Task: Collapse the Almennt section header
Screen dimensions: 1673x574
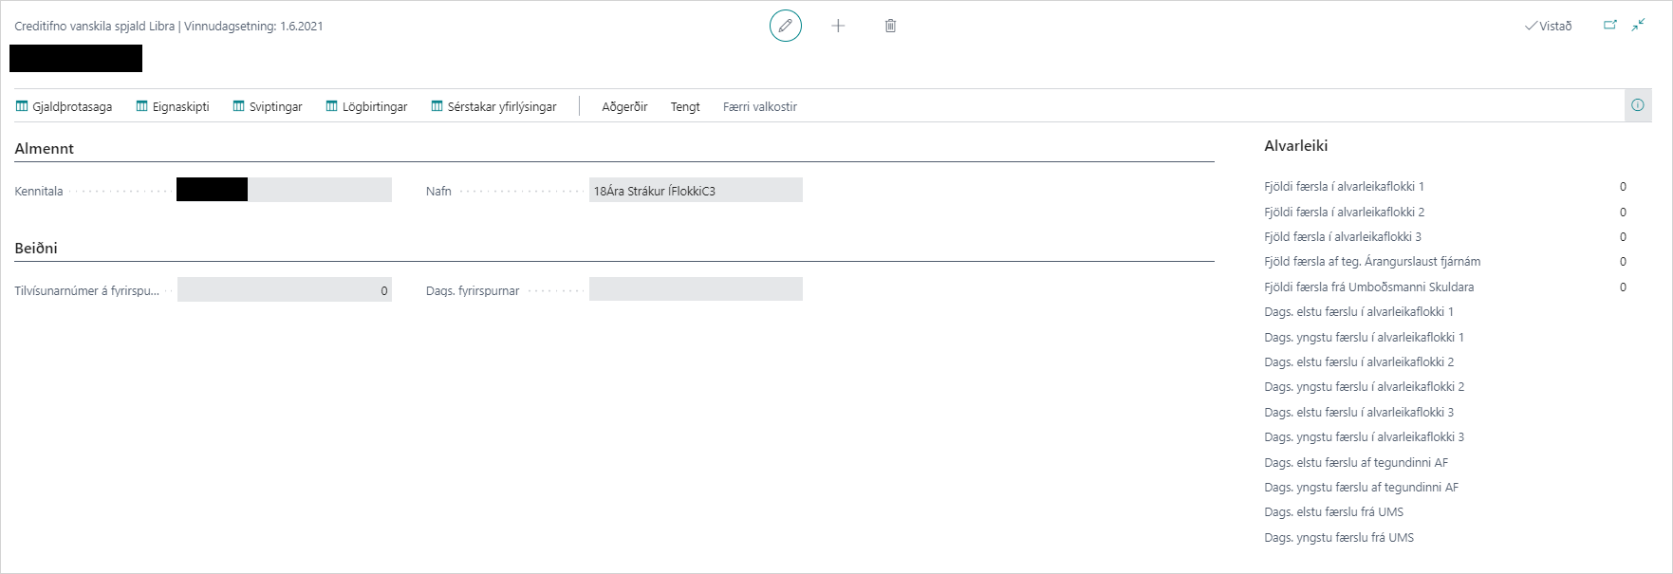Action: [45, 149]
